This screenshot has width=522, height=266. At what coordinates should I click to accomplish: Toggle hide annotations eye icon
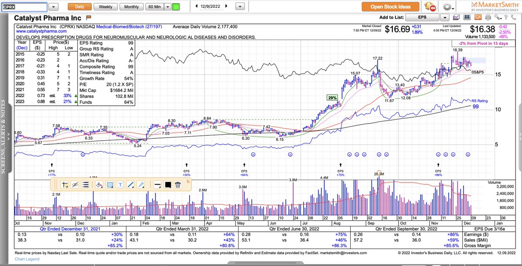[75, 185]
